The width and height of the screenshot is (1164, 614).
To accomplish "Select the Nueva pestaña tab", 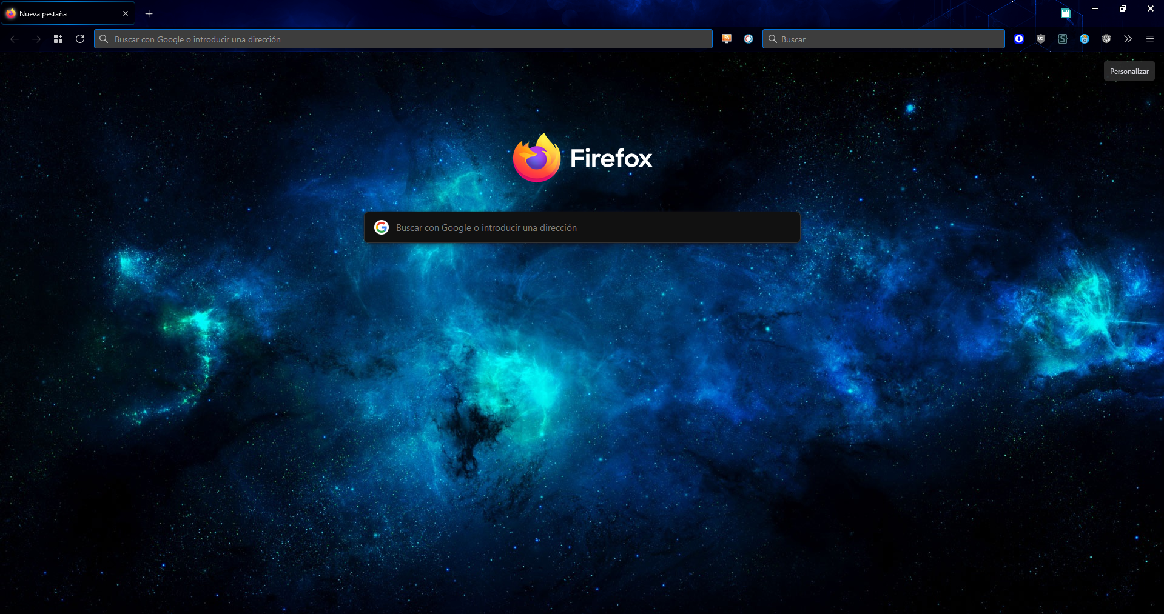I will (x=67, y=13).
